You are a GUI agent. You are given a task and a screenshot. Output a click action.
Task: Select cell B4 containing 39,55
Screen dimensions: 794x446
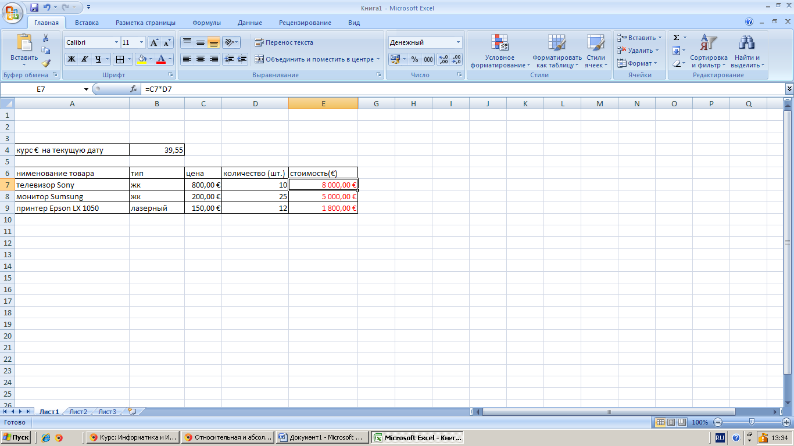click(x=157, y=150)
